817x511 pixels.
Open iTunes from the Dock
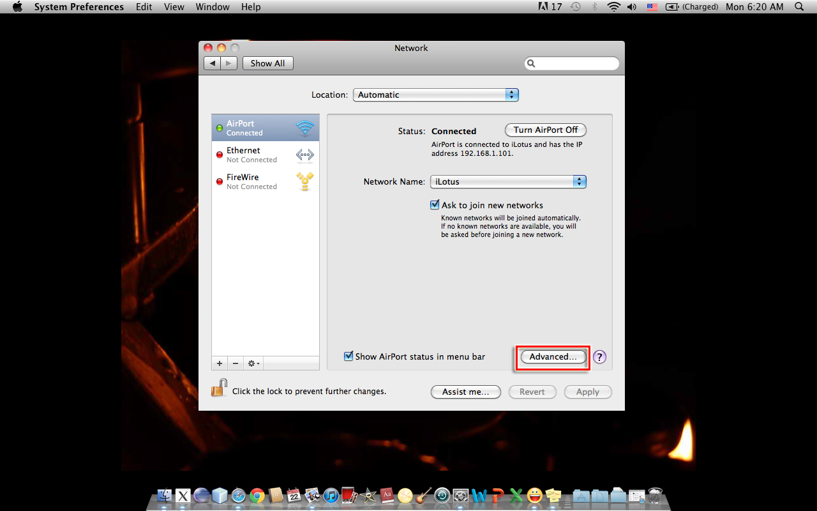point(331,496)
